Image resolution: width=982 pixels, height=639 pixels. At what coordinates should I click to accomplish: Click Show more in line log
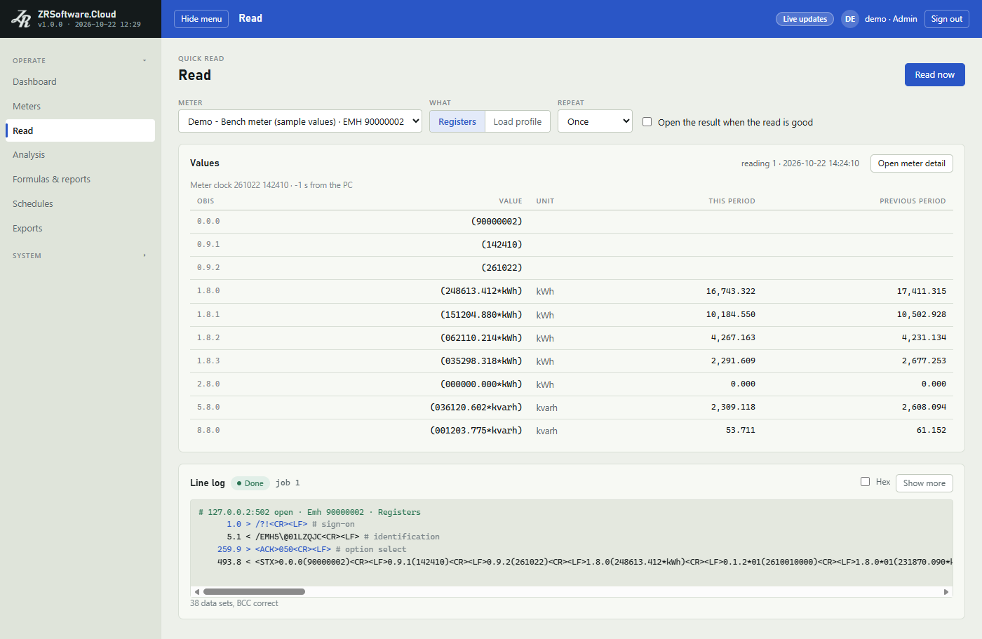click(924, 483)
